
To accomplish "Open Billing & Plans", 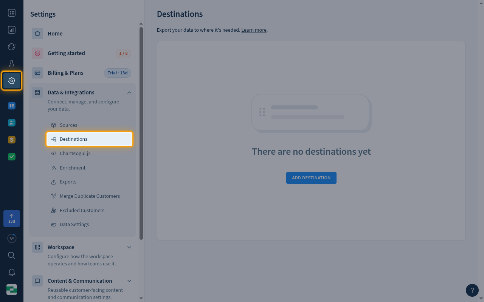I will click(82, 73).
